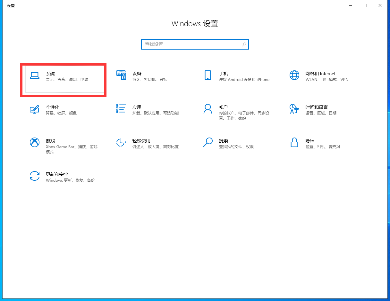Click the text 背景、锁屏、颜色

pos(61,113)
